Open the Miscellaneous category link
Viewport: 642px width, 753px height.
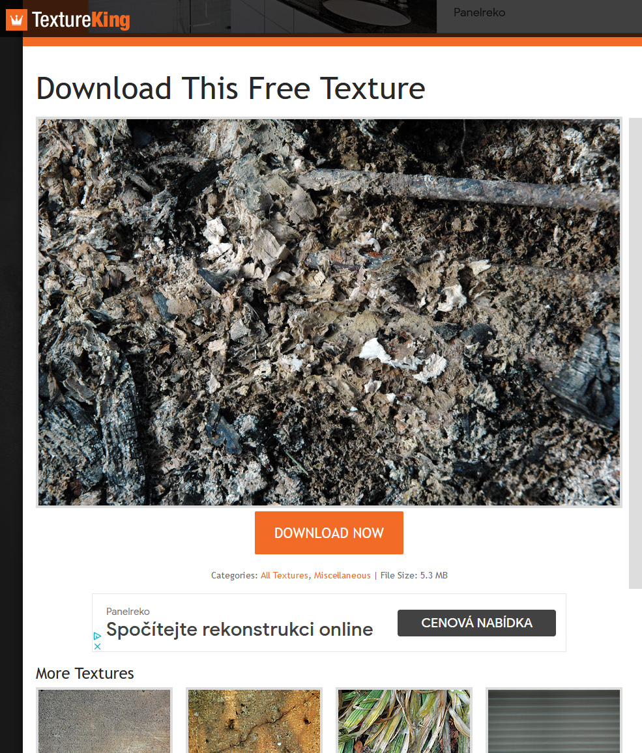coord(342,575)
